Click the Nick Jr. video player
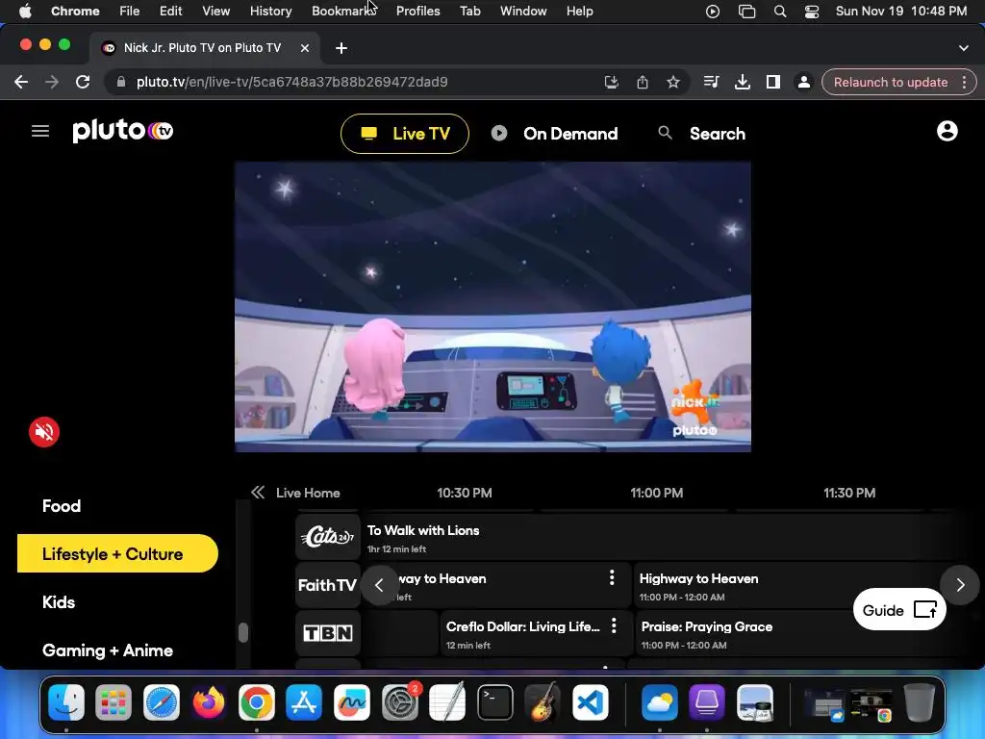985x739 pixels. (492, 307)
